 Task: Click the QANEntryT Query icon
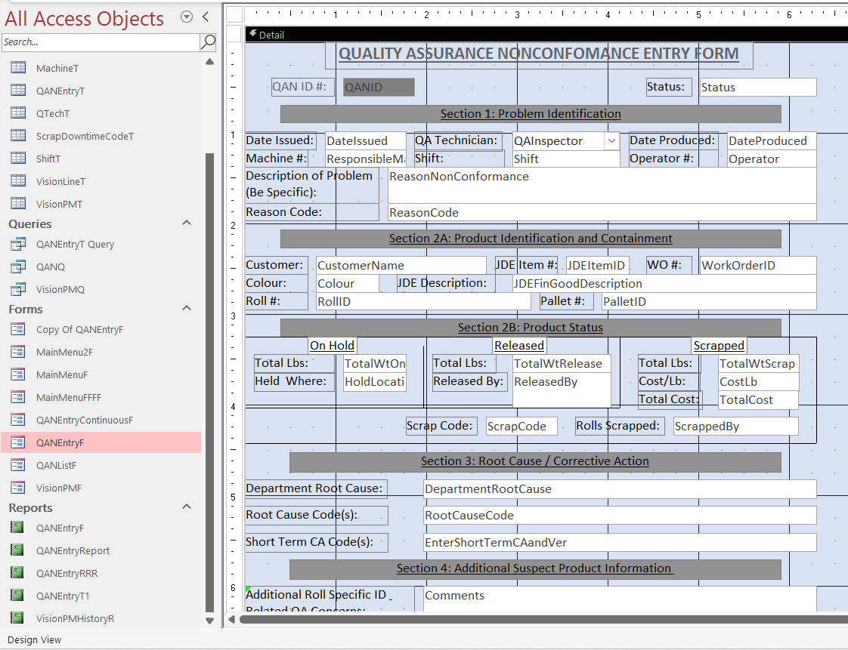(18, 245)
